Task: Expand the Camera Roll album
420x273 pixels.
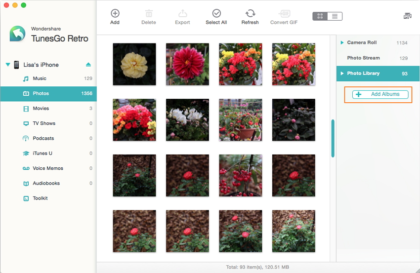Action: 341,43
